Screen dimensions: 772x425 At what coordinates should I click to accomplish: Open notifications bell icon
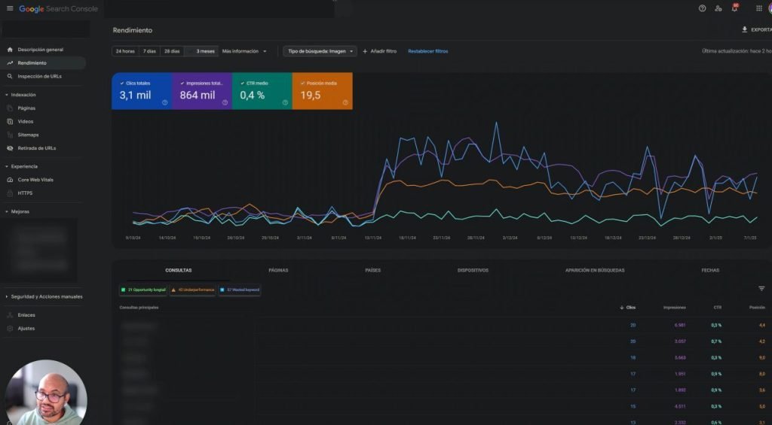(x=734, y=8)
